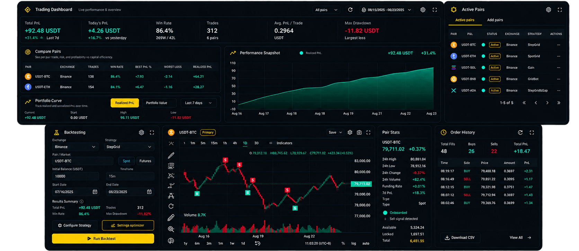The image size is (579, 251).
Task: Jump to last page of active pairs
Action: click(x=559, y=103)
